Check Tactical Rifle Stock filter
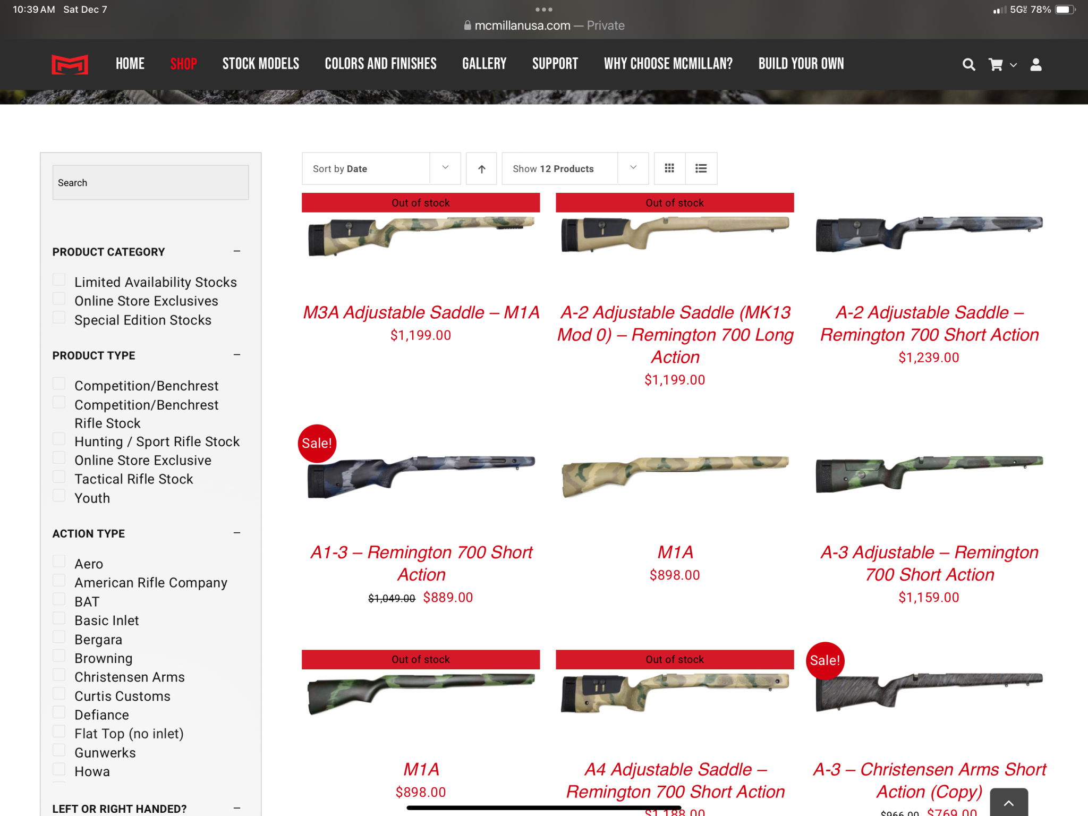 pyautogui.click(x=59, y=477)
